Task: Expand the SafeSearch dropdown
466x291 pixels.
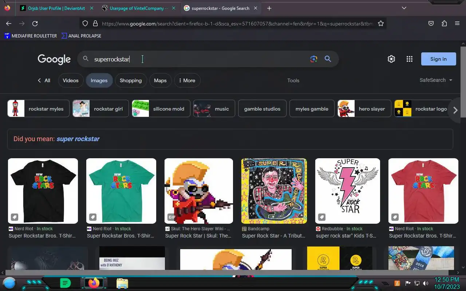Action: 436,80
